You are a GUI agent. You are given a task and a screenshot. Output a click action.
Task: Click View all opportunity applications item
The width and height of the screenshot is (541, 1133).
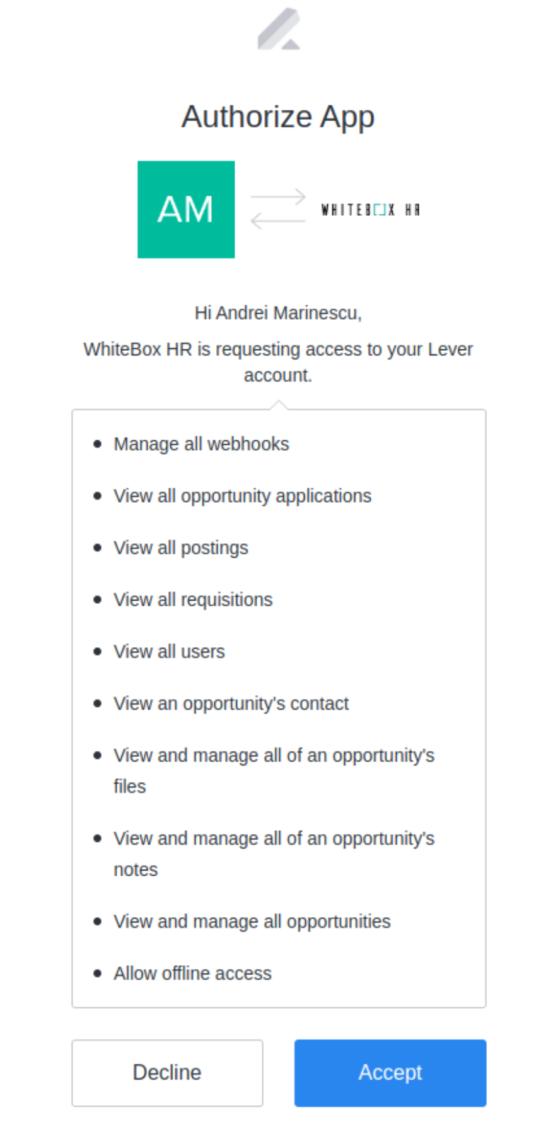pyautogui.click(x=242, y=496)
